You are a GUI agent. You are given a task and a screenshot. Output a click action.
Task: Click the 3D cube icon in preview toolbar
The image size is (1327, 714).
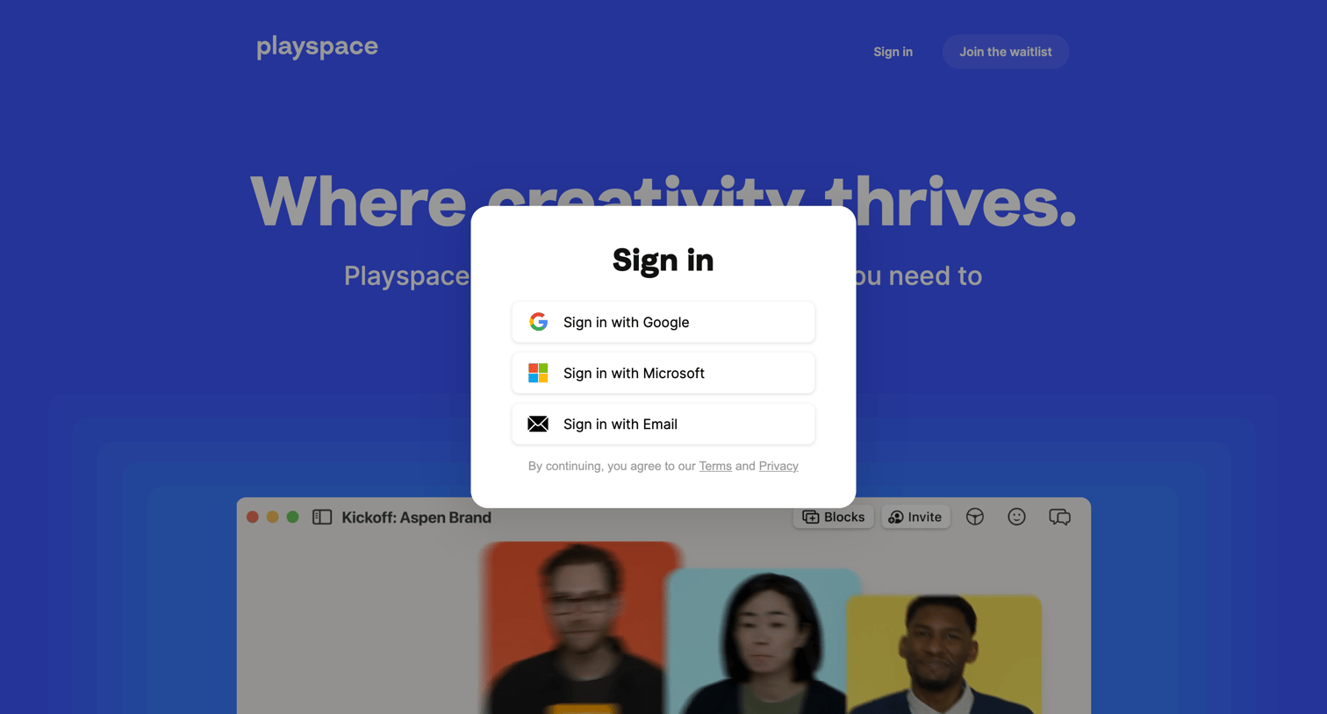[x=975, y=517]
